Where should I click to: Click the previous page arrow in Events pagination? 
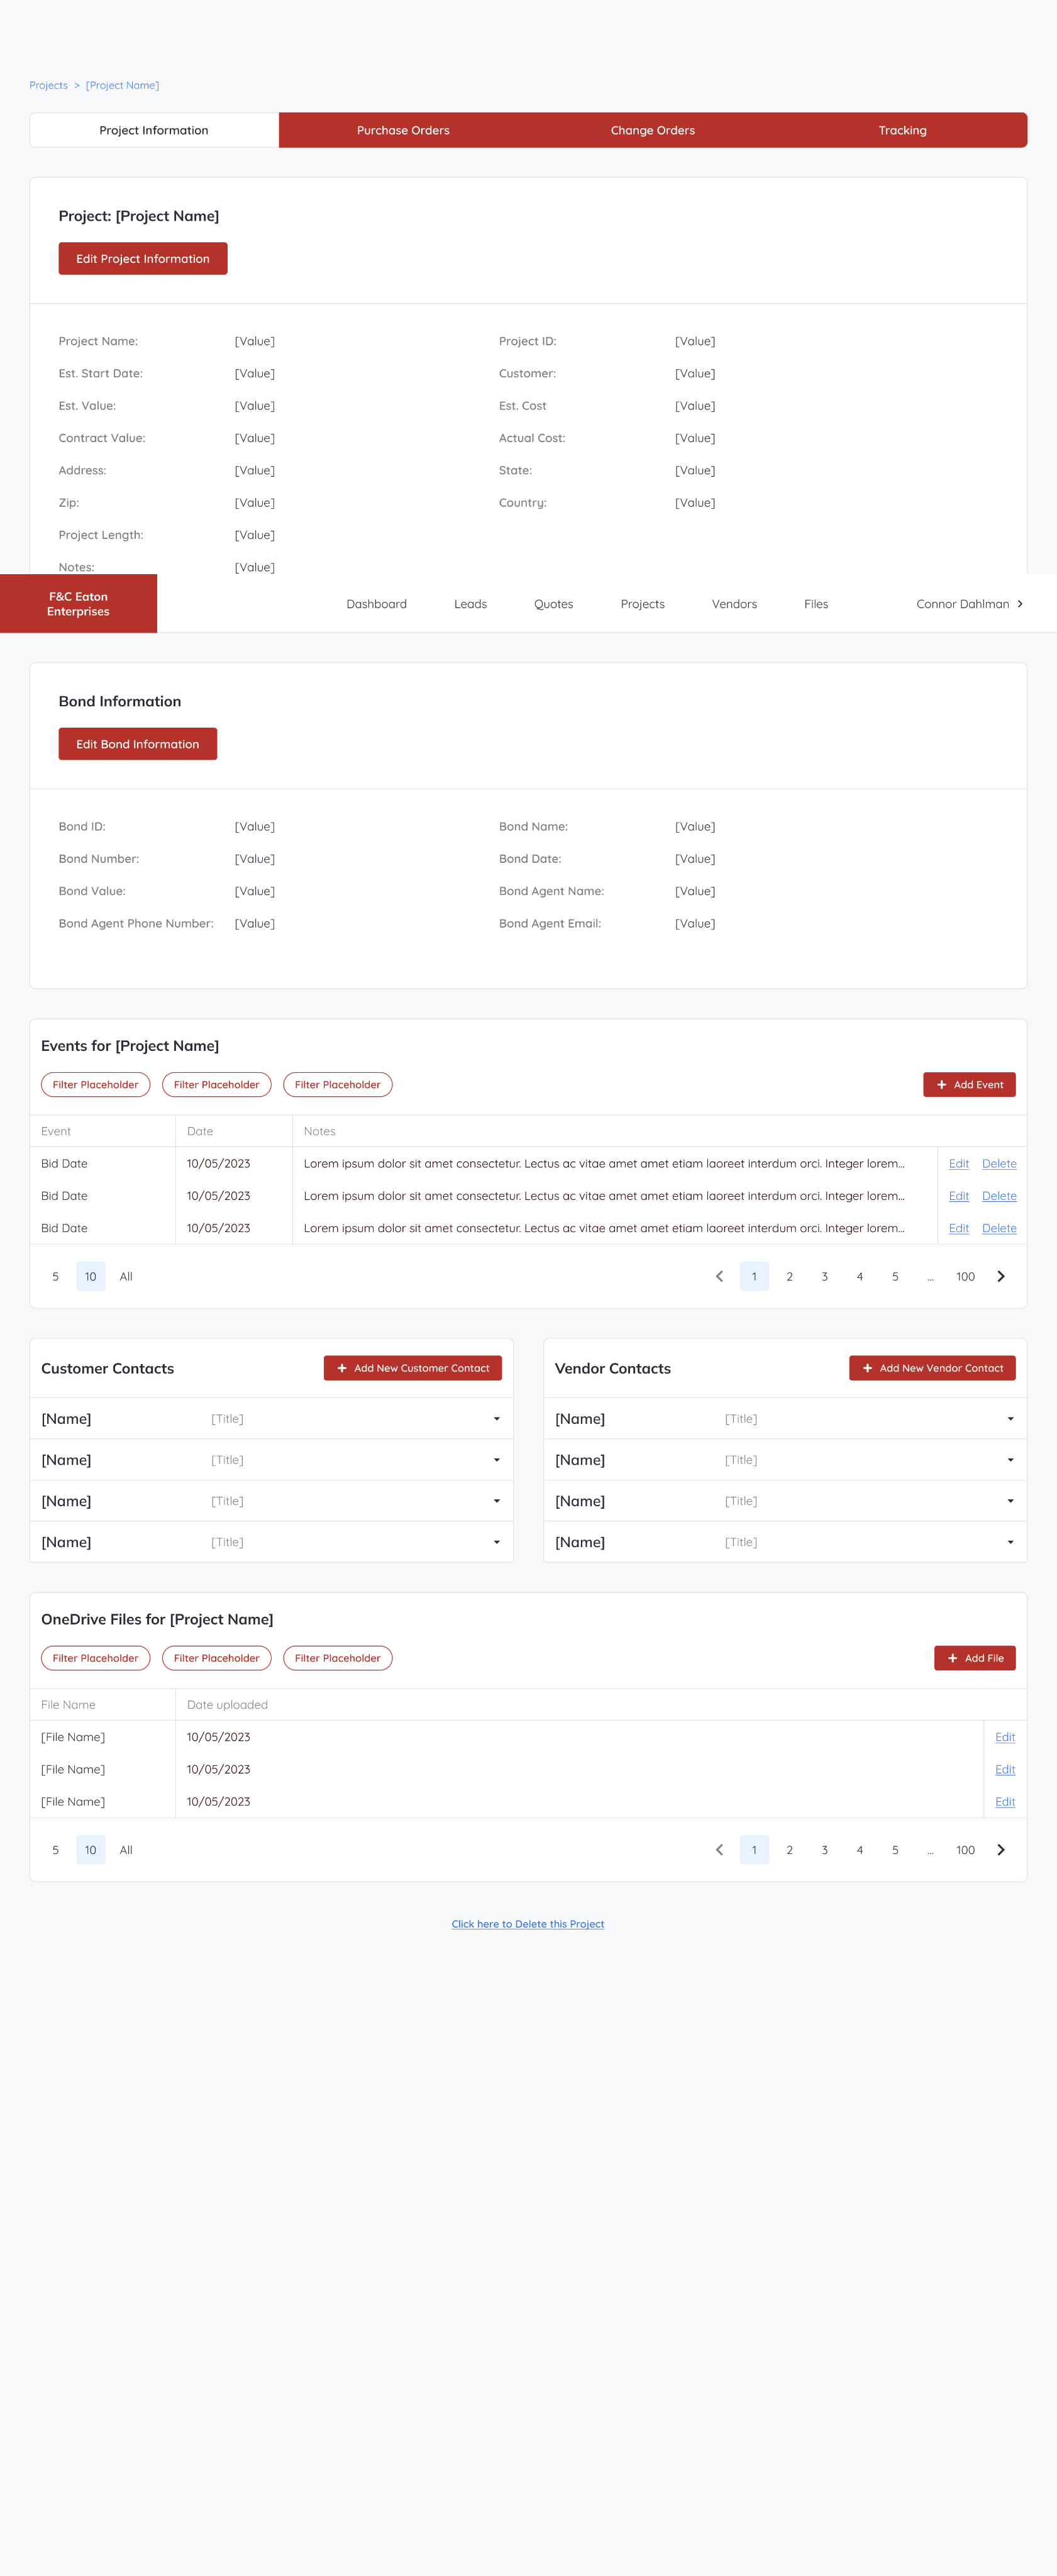[719, 1276]
